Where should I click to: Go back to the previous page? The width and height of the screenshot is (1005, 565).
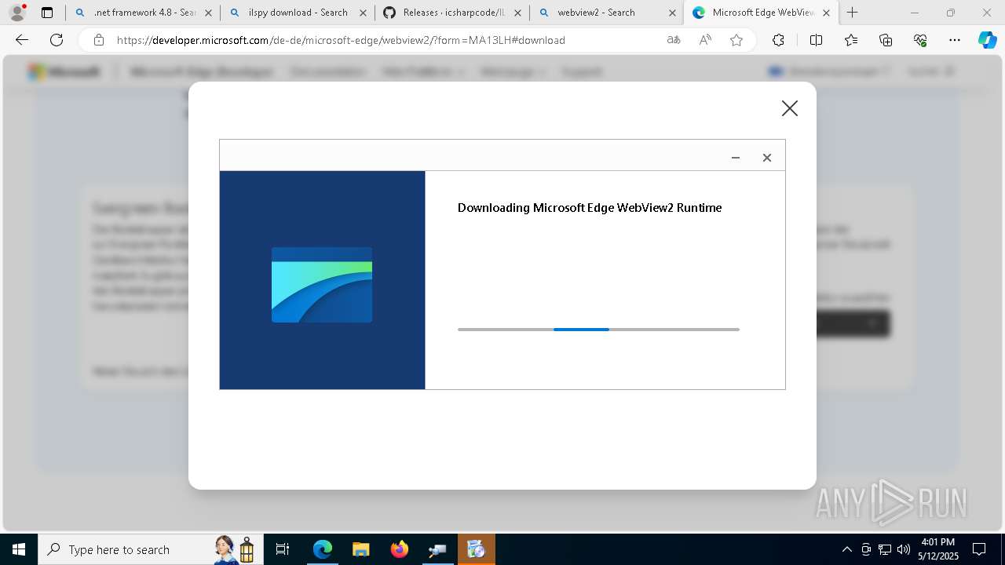[22, 40]
